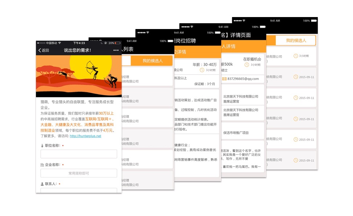Click the tie icon beside 职位名称
The height and width of the screenshot is (216, 353).
coord(42,146)
